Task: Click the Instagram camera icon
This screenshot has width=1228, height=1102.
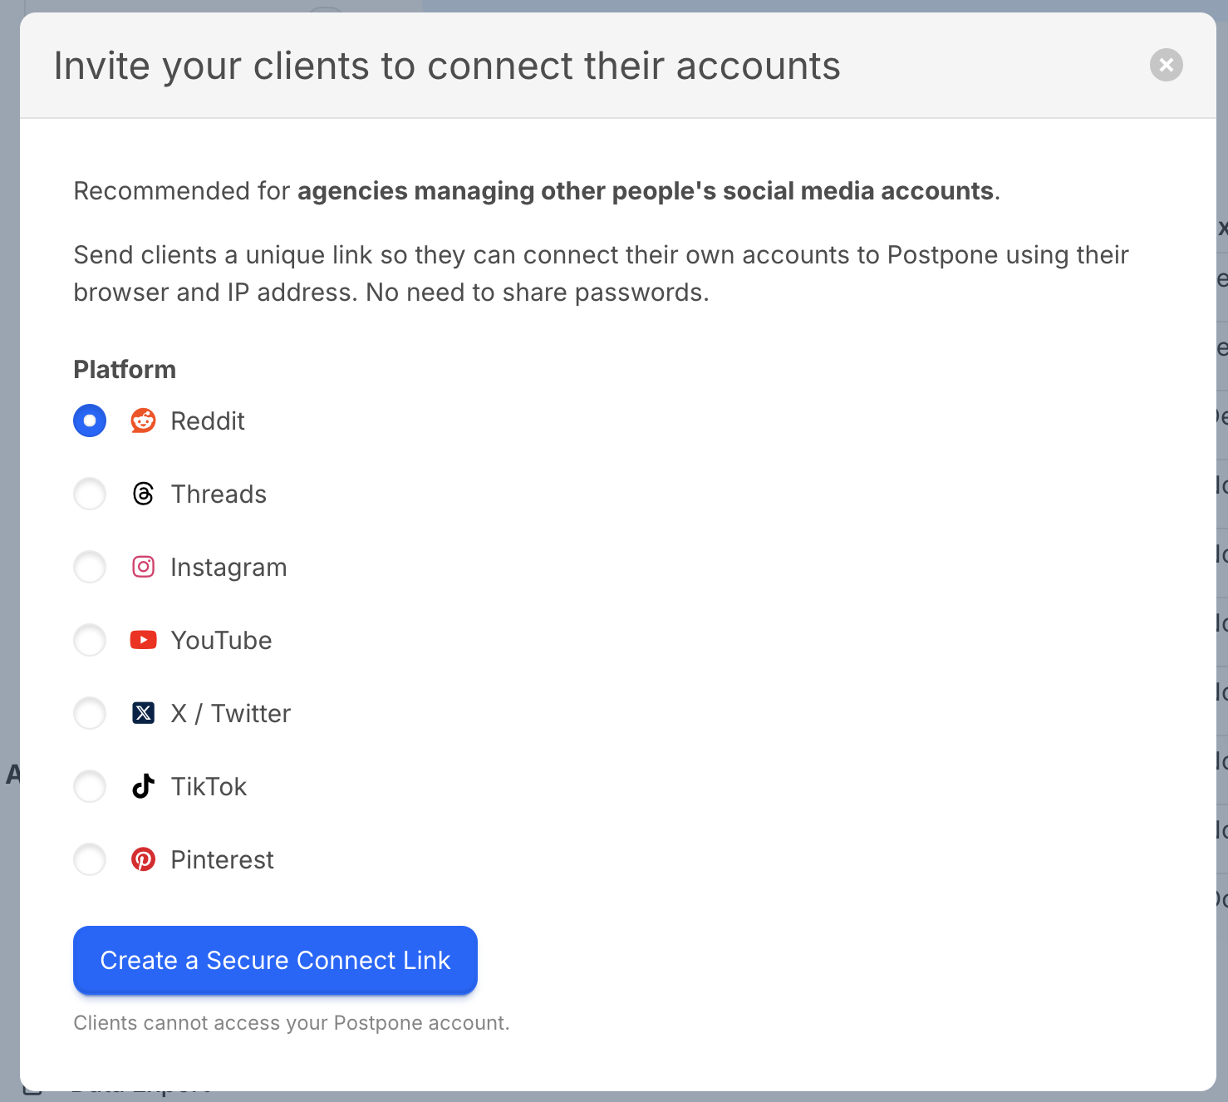Action: tap(143, 567)
